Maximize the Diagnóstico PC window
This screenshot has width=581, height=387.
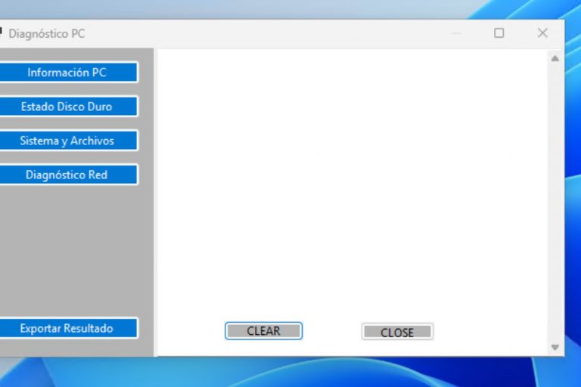pos(499,33)
